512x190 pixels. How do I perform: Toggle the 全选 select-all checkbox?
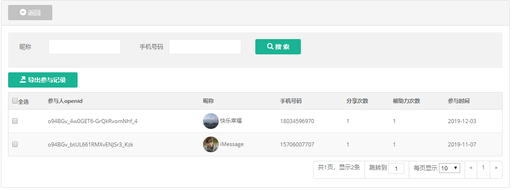[15, 101]
